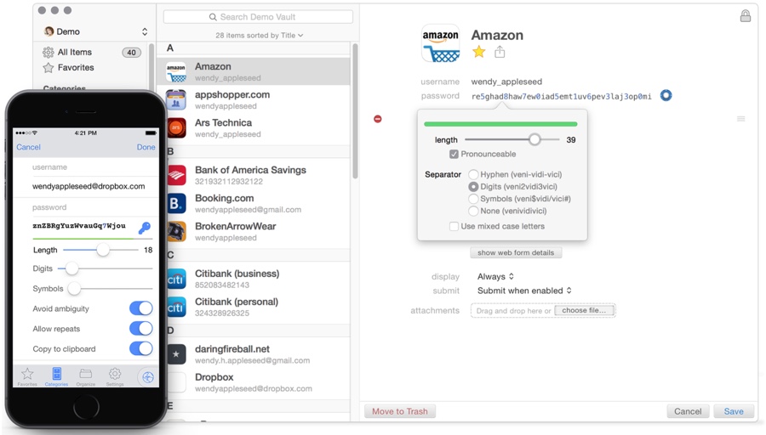
Task: Open Favorites tab on iPhone
Action: pos(27,376)
